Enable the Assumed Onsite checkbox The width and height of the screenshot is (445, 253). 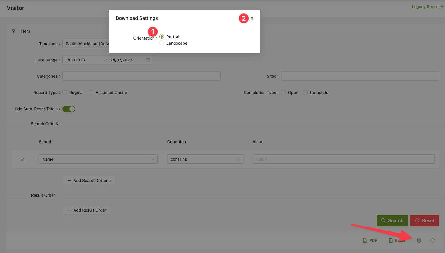(91, 93)
